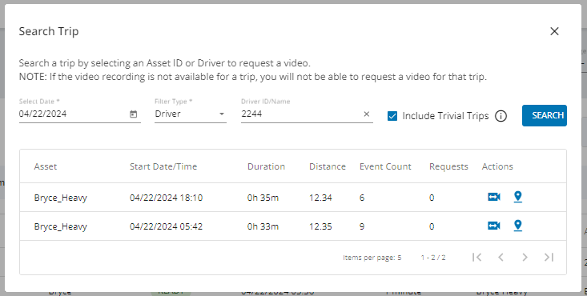The image size is (587, 296).
Task: Uncheck Include Trivial Trips checkbox
Action: pyautogui.click(x=392, y=116)
